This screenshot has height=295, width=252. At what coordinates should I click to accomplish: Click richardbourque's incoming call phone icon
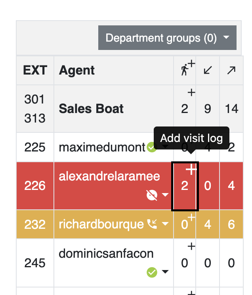pyautogui.click(x=152, y=224)
